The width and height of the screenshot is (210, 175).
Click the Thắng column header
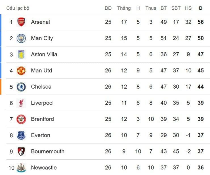point(124,8)
